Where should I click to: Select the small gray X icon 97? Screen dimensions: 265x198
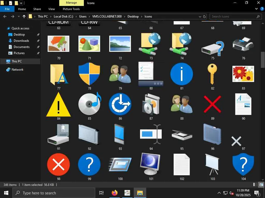(x=236, y=141)
